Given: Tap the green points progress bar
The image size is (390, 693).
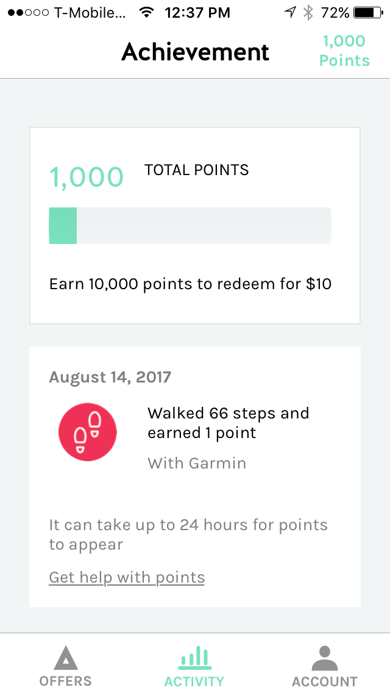Looking at the screenshot, I should tap(190, 226).
